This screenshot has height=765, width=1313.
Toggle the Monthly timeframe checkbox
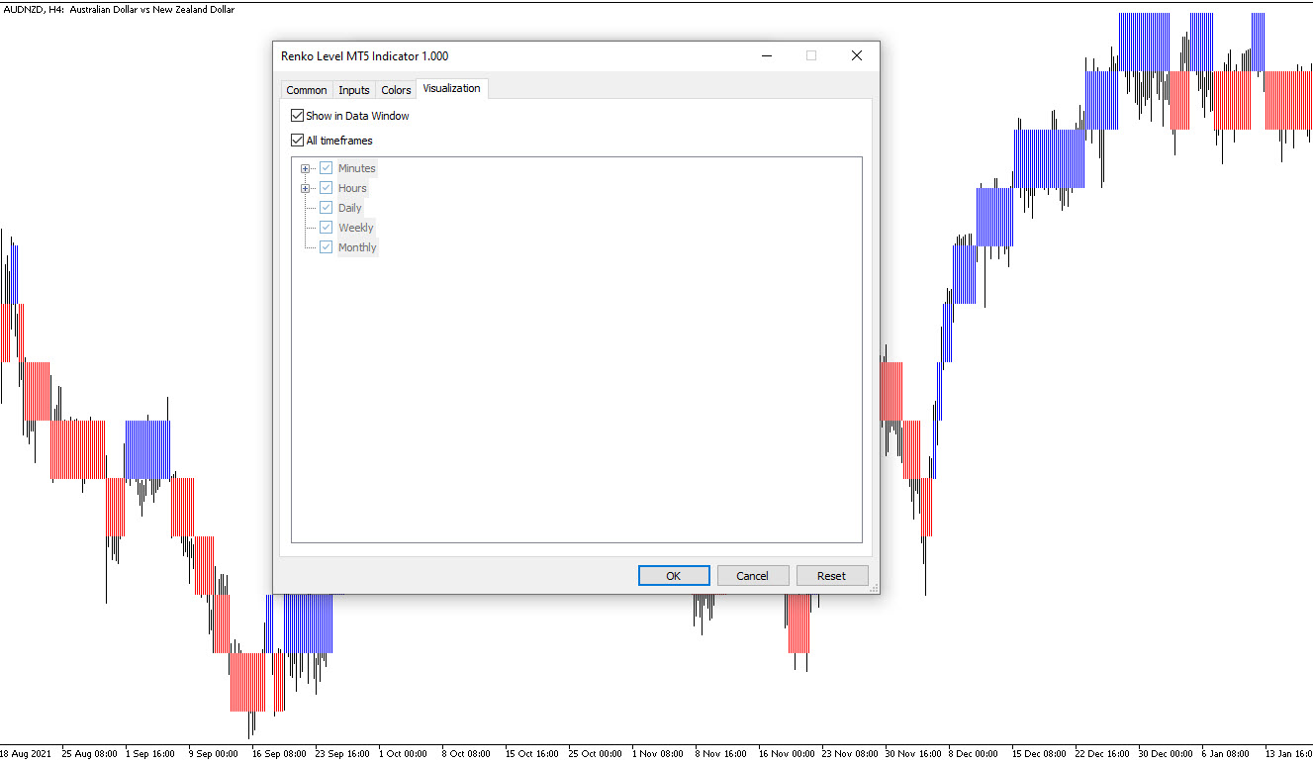pyautogui.click(x=327, y=247)
